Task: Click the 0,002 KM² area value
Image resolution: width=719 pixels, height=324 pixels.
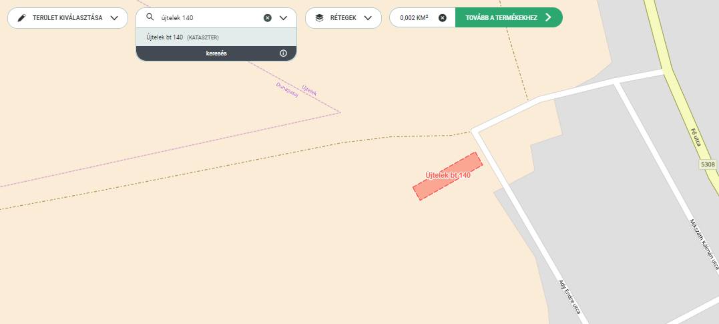Action: pyautogui.click(x=414, y=18)
